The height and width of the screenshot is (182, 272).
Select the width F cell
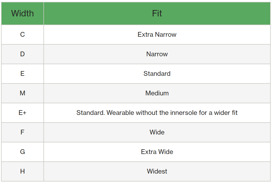click(x=23, y=132)
